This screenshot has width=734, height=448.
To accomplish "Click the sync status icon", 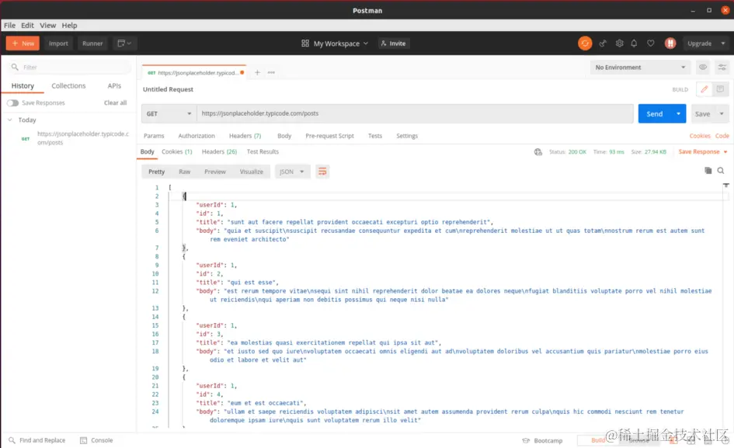I will [x=585, y=43].
